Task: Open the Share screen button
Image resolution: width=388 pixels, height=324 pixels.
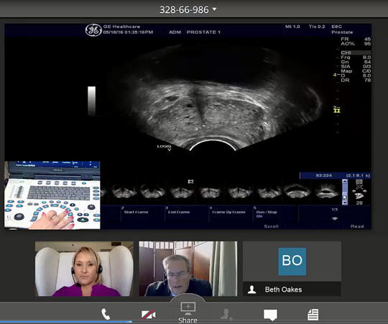Action: coord(188,313)
